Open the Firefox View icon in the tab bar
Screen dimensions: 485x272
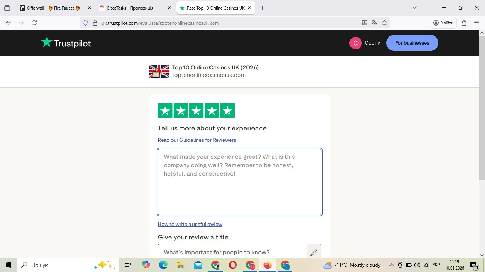click(x=7, y=8)
